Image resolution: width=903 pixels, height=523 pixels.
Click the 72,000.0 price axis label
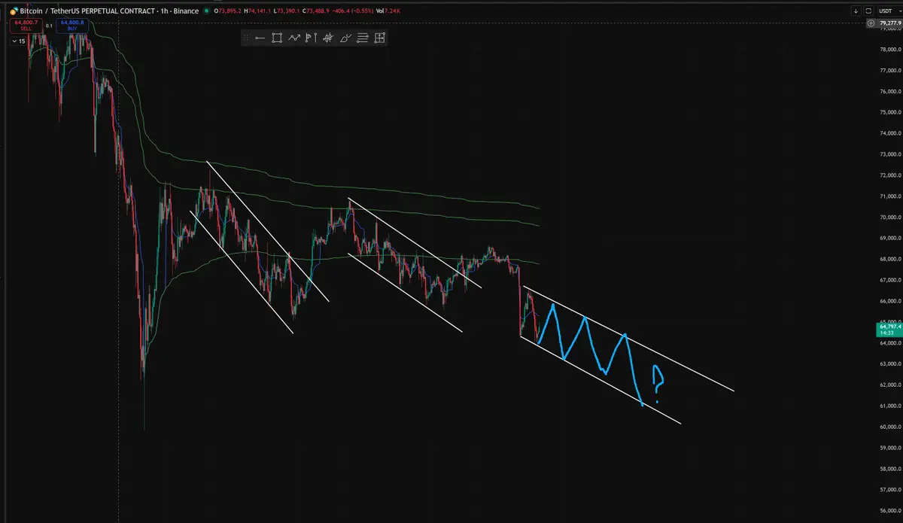pos(890,176)
